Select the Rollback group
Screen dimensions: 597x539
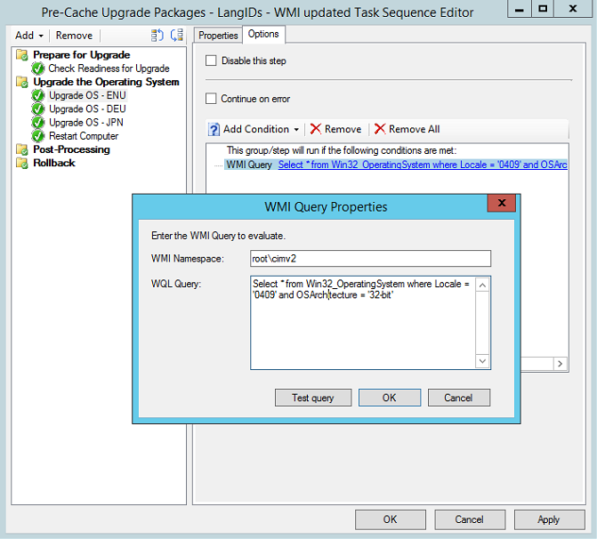54,163
